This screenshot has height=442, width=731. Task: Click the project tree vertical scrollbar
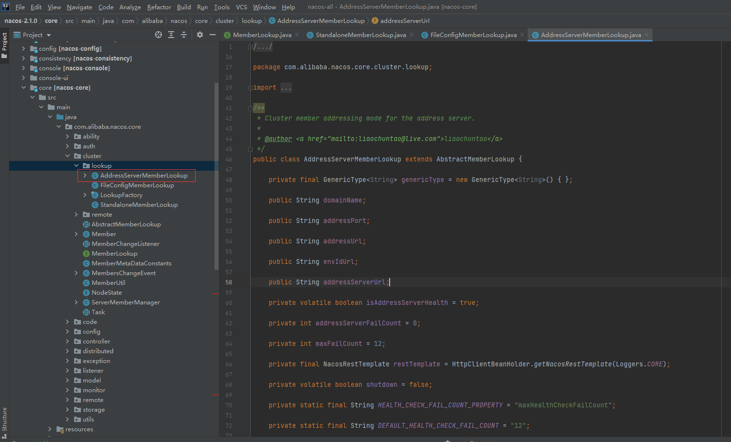(x=217, y=176)
